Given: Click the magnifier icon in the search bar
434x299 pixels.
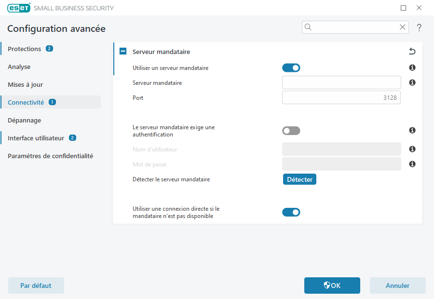Looking at the screenshot, I should (x=308, y=27).
